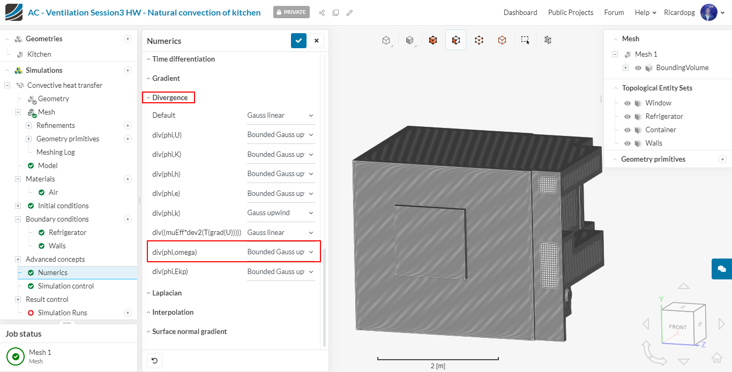Screen dimensions: 732x372
Task: Select Simulation control in the tree
Action: pyautogui.click(x=66, y=286)
